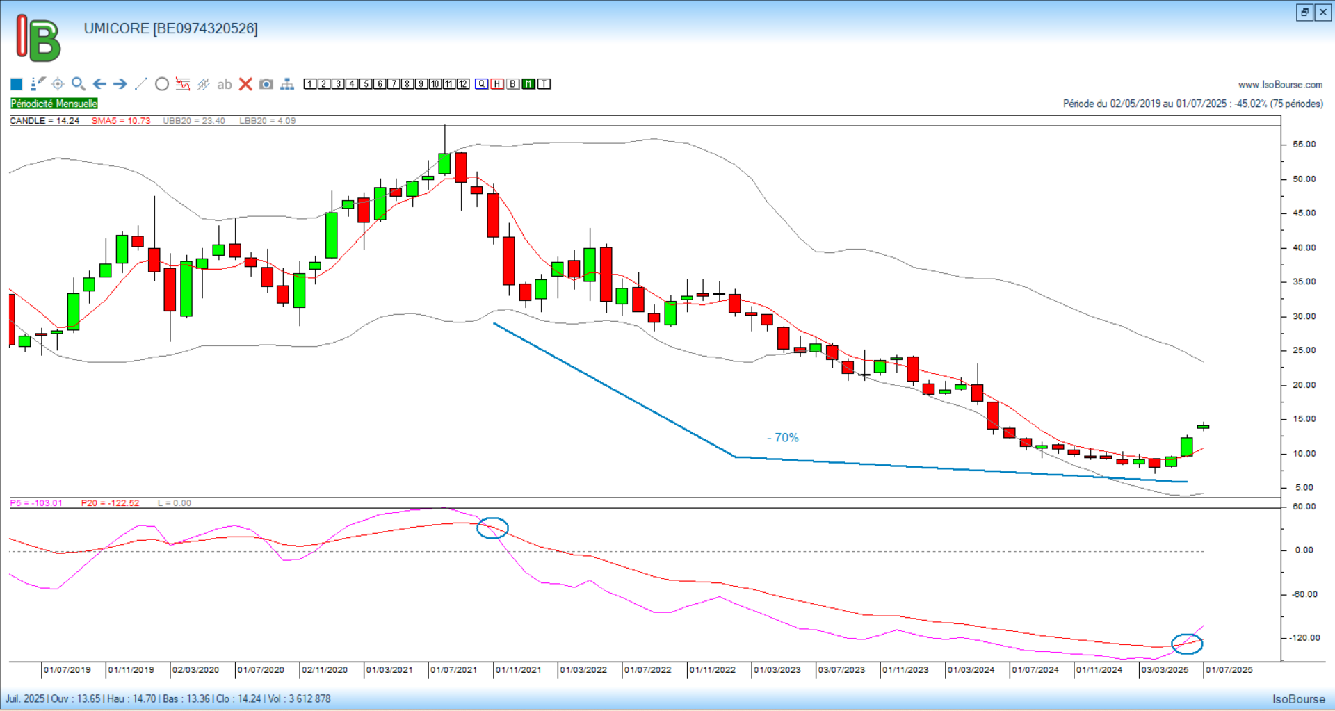Click the -120.00 indicator axis label
1335x711 pixels.
[x=1304, y=638]
